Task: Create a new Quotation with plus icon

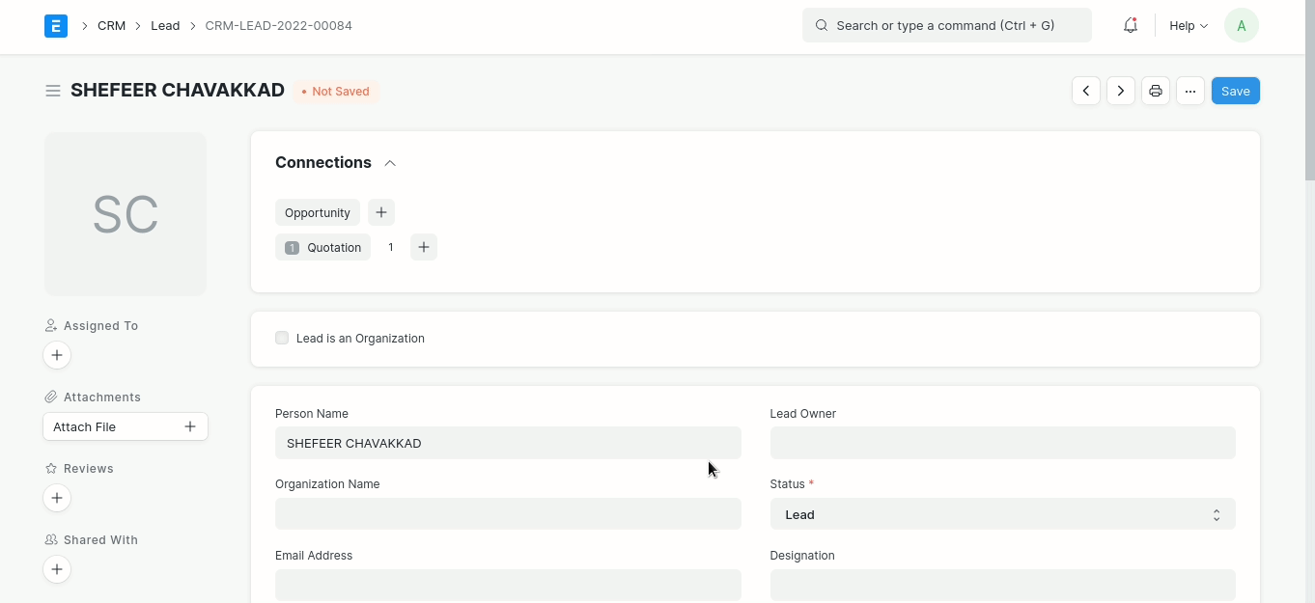Action: (423, 247)
